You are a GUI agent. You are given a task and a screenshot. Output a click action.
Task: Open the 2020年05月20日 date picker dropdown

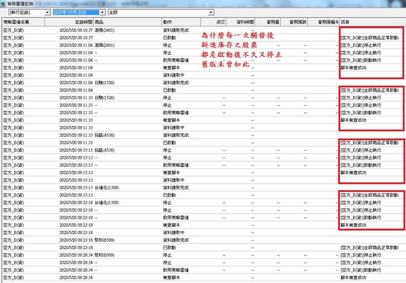[x=102, y=12]
